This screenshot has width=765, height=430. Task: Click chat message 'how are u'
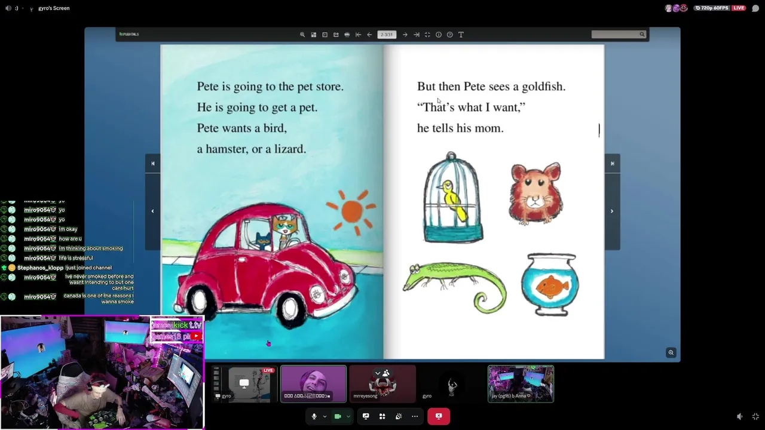click(70, 239)
